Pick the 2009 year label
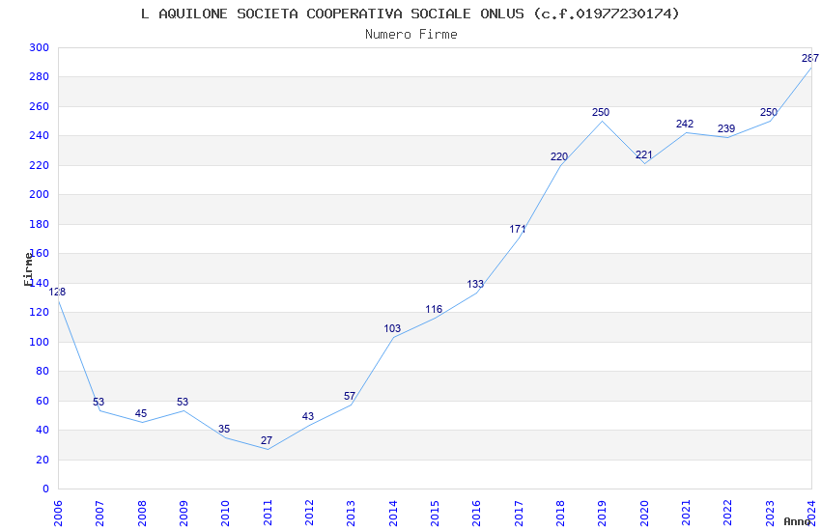This screenshot has height=531, width=821. (184, 513)
